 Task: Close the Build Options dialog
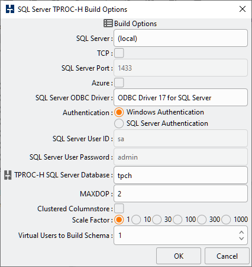point(243,9)
